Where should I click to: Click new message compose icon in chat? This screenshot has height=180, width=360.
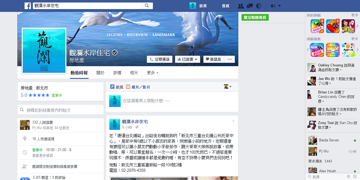point(355,177)
